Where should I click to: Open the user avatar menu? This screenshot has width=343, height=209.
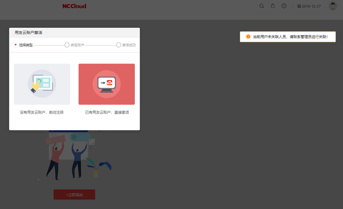point(333,6)
